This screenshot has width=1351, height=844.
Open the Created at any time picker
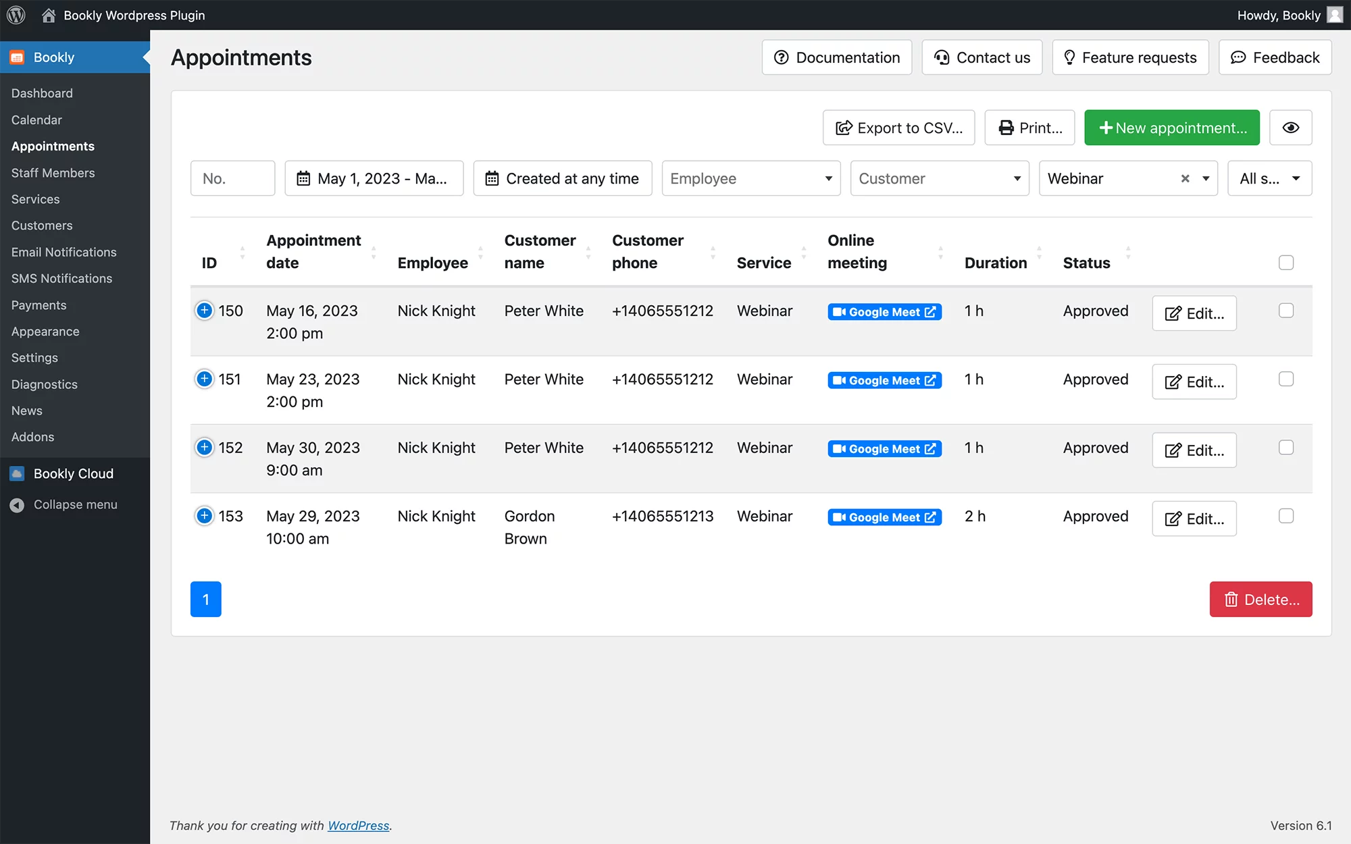point(563,178)
